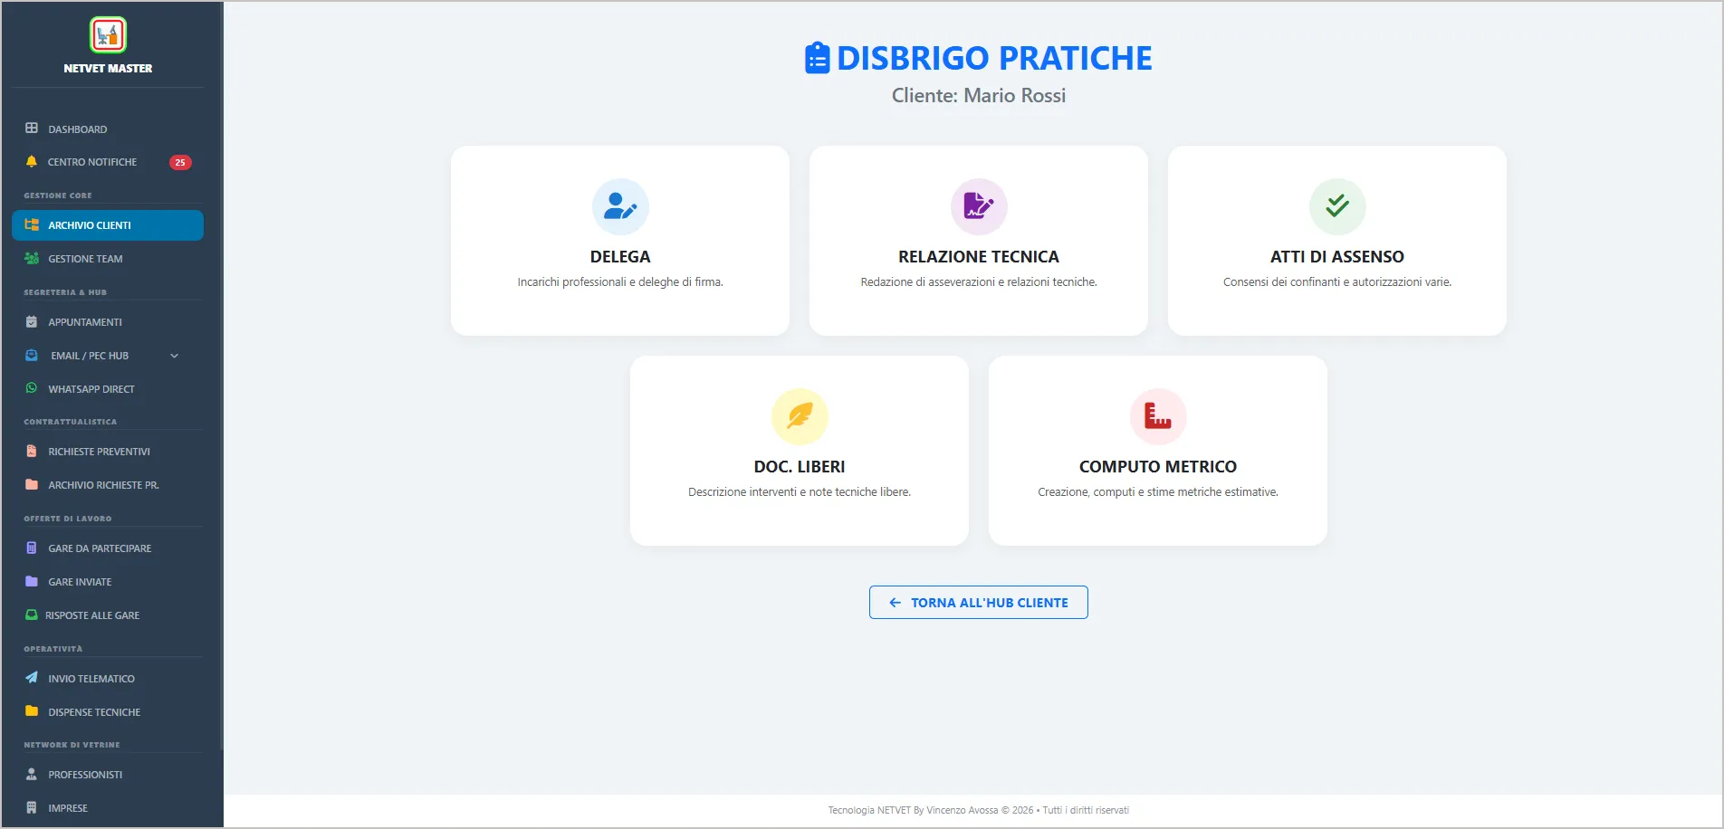Click the Dashboard grid icon in sidebar
1724x829 pixels.
[32, 129]
